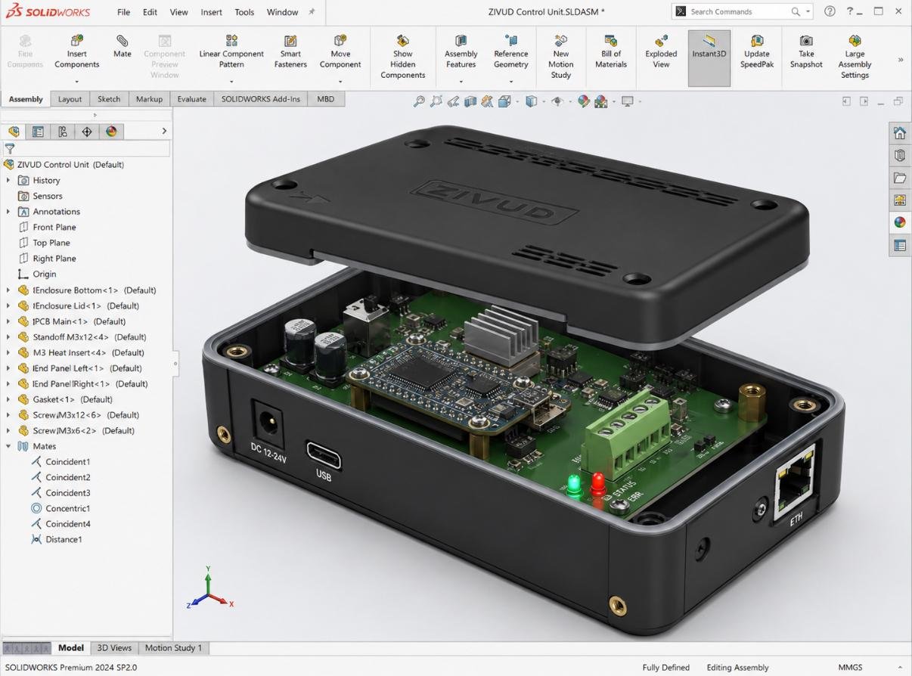Expand Gasket<1> component node
Viewport: 912px width, 676px height.
point(8,399)
